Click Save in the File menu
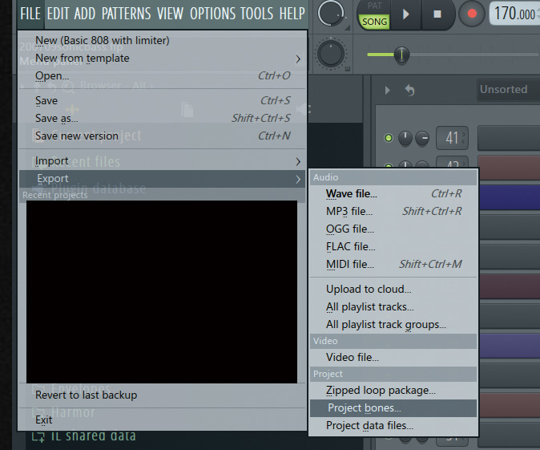Viewport: 540px width, 450px height. [162, 101]
